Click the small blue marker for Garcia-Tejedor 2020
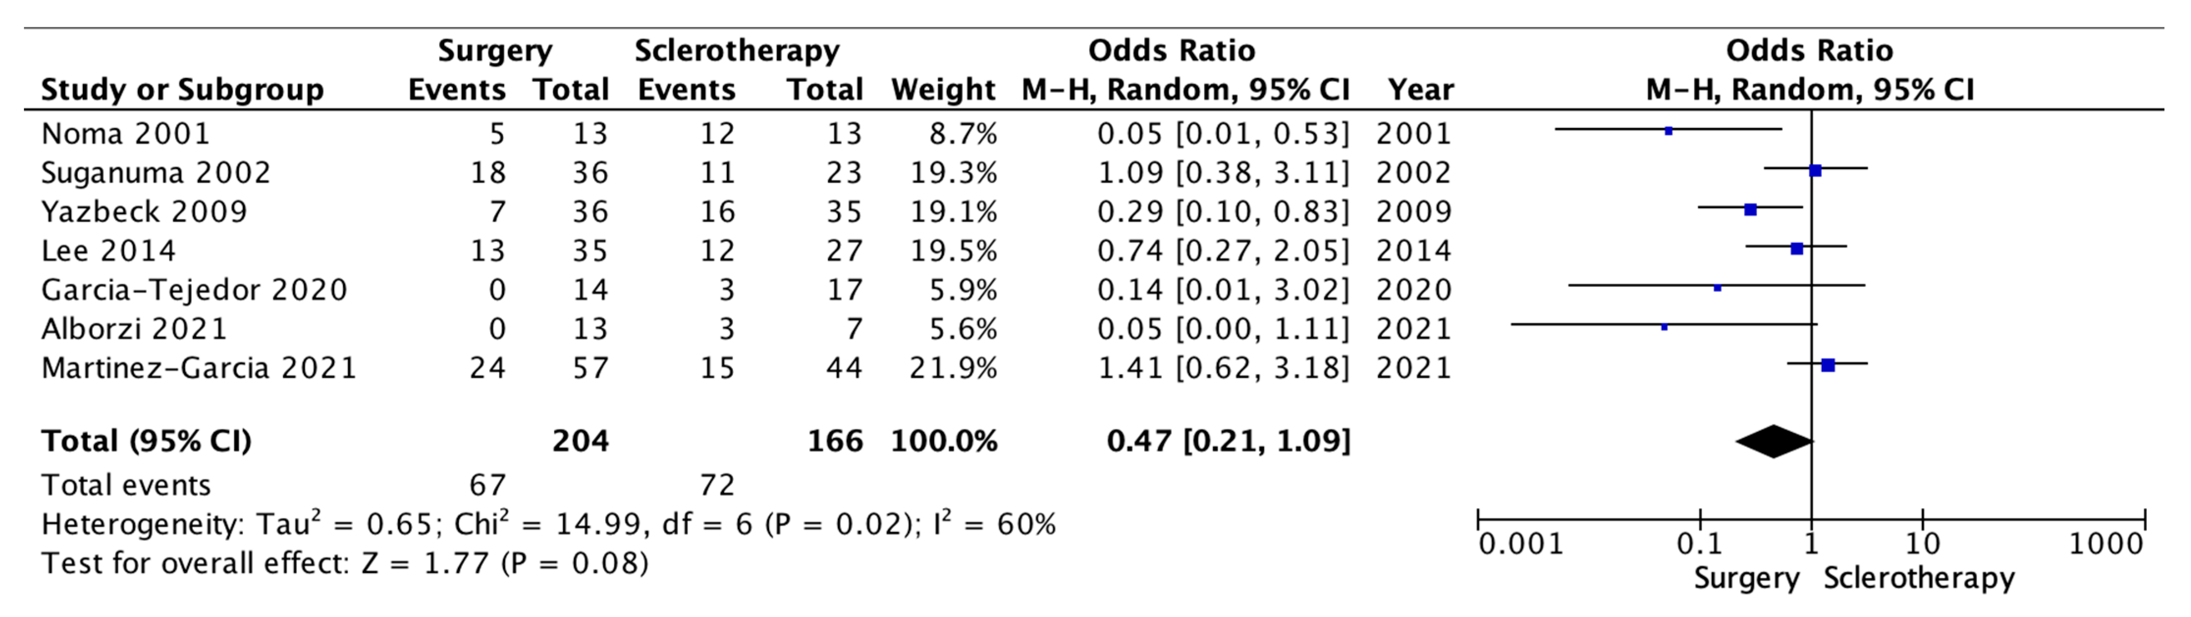The image size is (2191, 617). (1717, 288)
